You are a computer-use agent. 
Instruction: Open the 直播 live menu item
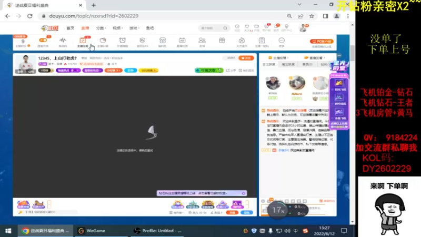coord(85,28)
